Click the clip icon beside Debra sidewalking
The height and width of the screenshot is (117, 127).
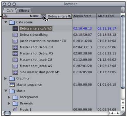tap(15, 35)
